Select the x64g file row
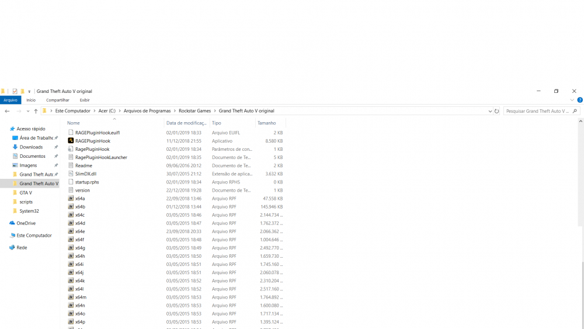This screenshot has width=584, height=329. coord(175,248)
